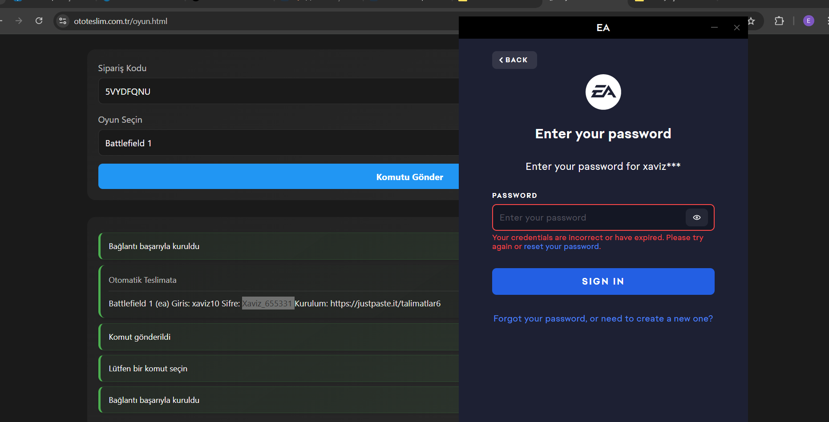Click the 'Otomatik Teslimata' log heading

142,280
